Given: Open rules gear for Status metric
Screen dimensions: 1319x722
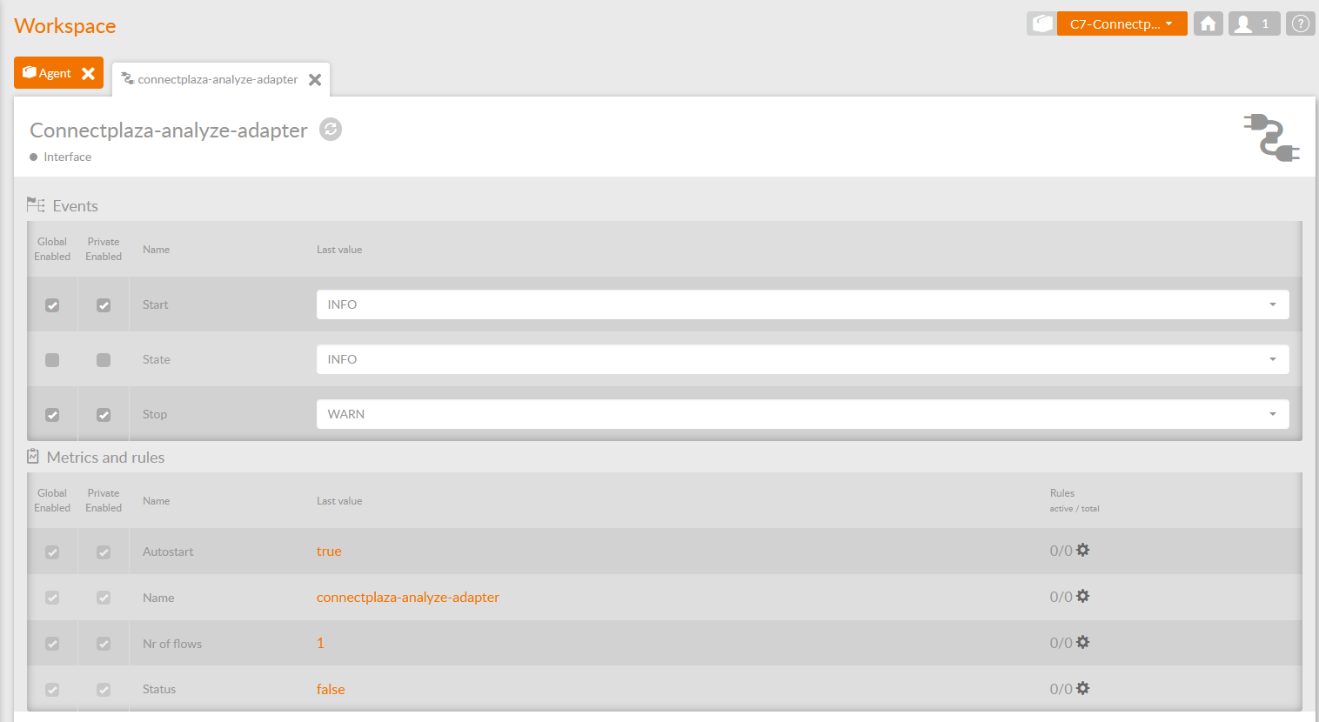Looking at the screenshot, I should 1082,689.
